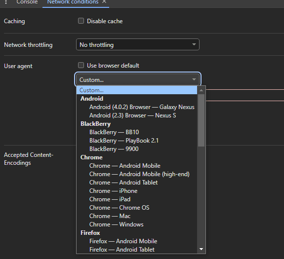The image size is (284, 259).
Task: Select Firefox — Android Tablet
Action: point(137,250)
